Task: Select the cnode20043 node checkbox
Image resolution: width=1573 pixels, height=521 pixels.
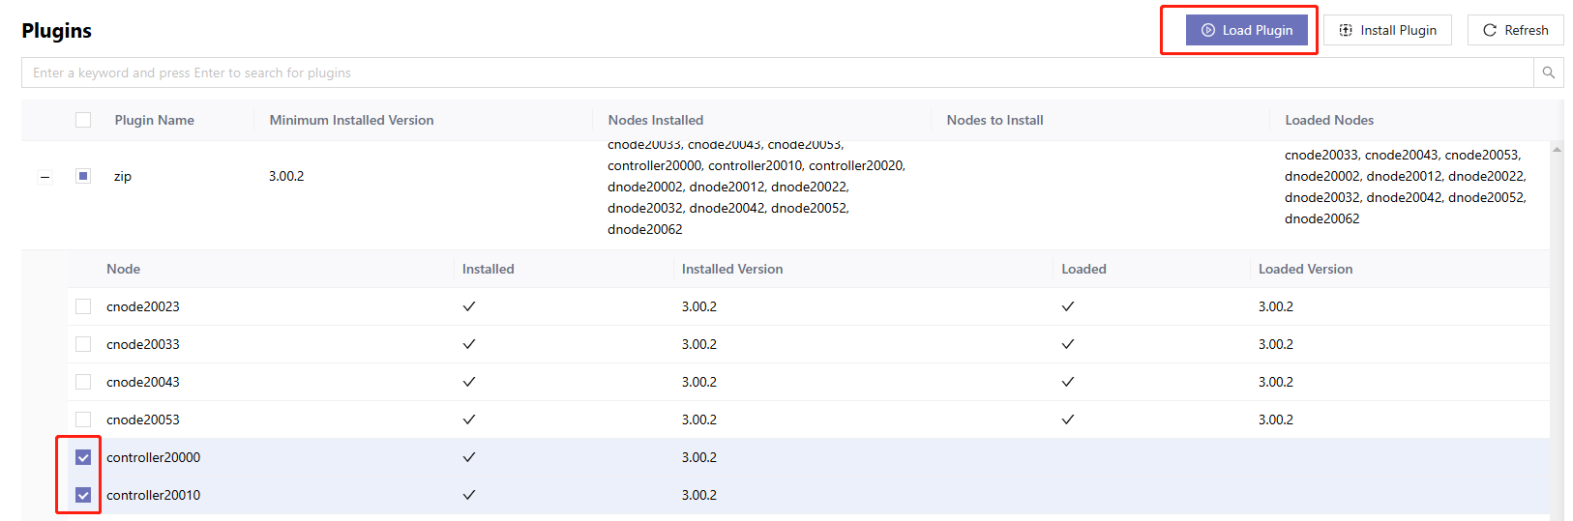Action: (x=83, y=382)
